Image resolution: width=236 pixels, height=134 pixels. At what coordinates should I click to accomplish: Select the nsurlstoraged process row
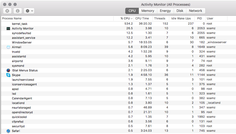119,108
